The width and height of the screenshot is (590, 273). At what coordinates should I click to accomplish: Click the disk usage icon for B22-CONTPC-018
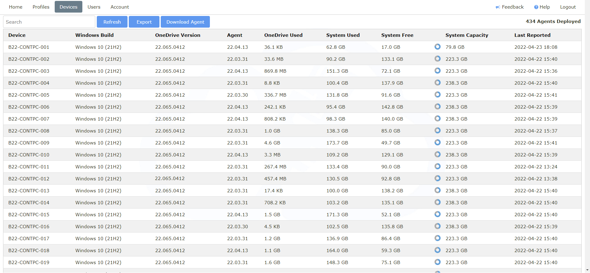[x=438, y=250]
